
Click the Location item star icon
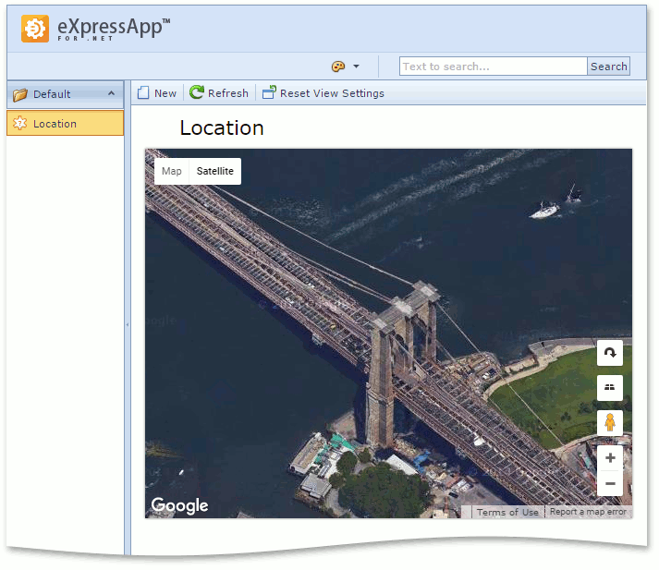(19, 123)
